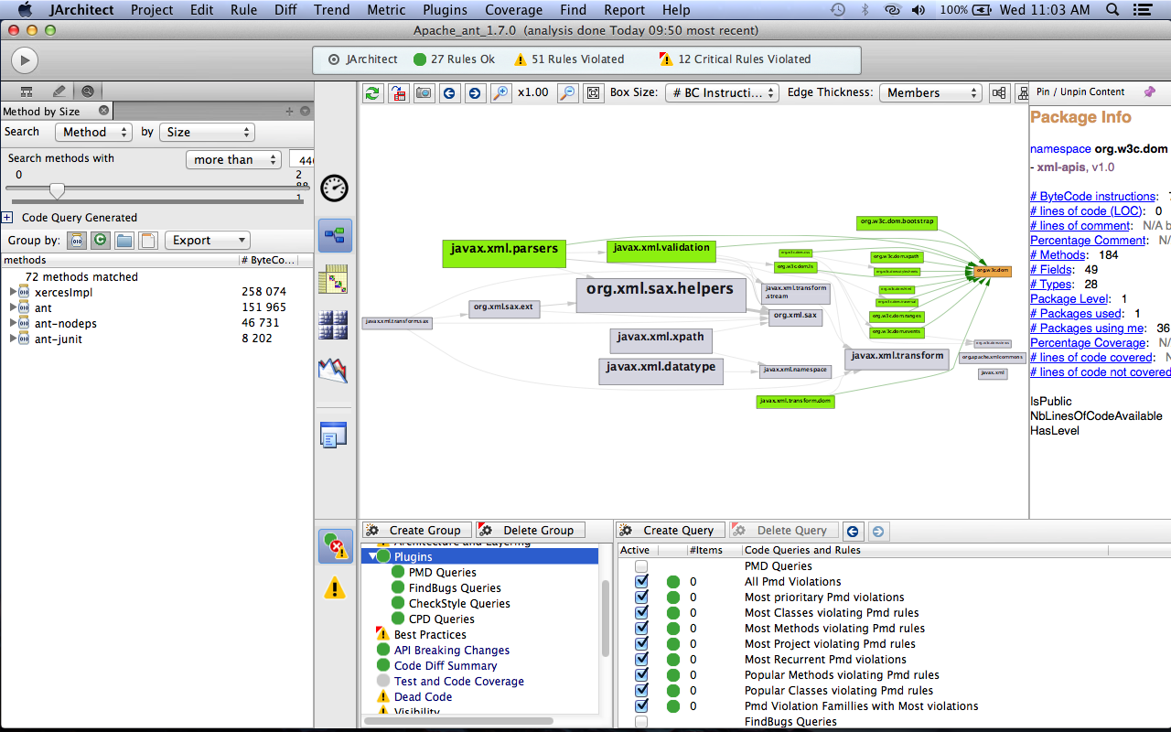Click the Delete Group button
Viewport: 1171px width, 732px height.
tap(531, 531)
